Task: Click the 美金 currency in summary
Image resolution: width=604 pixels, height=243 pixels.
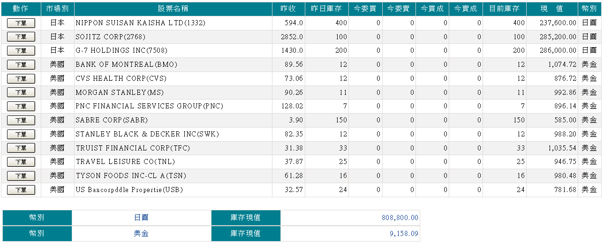Action: tap(142, 233)
